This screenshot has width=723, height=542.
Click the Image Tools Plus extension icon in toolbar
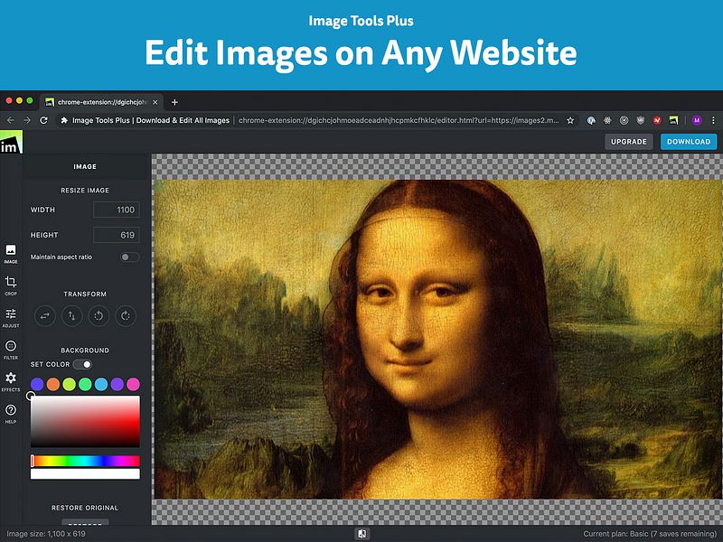pyautogui.click(x=673, y=120)
